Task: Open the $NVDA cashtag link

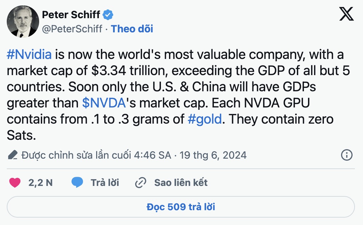Action: click(104, 103)
